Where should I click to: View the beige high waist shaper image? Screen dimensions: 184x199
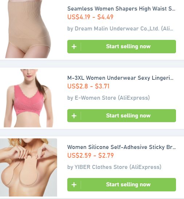[x=28, y=29]
